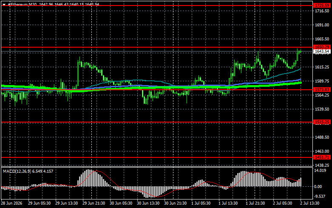Click the 1564.25 price scale value

322,95
